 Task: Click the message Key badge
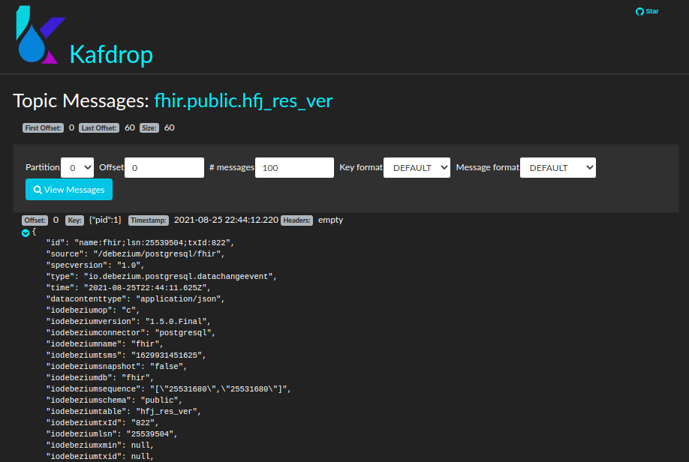(x=75, y=220)
